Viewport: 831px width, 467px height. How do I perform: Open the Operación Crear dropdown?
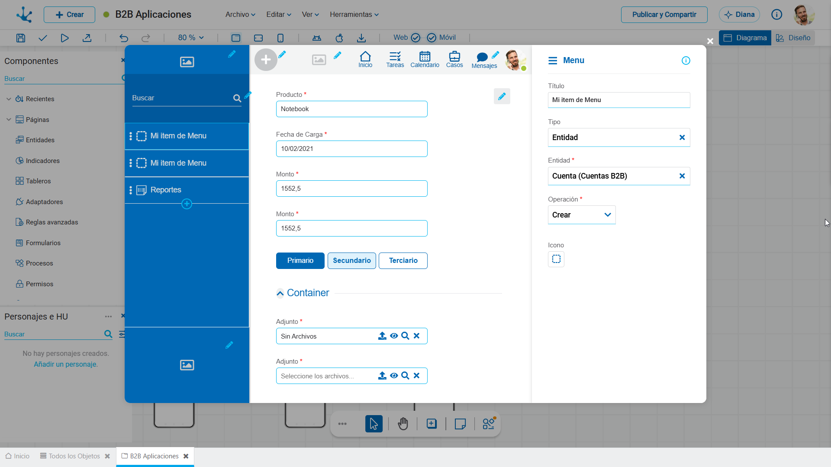pyautogui.click(x=582, y=215)
